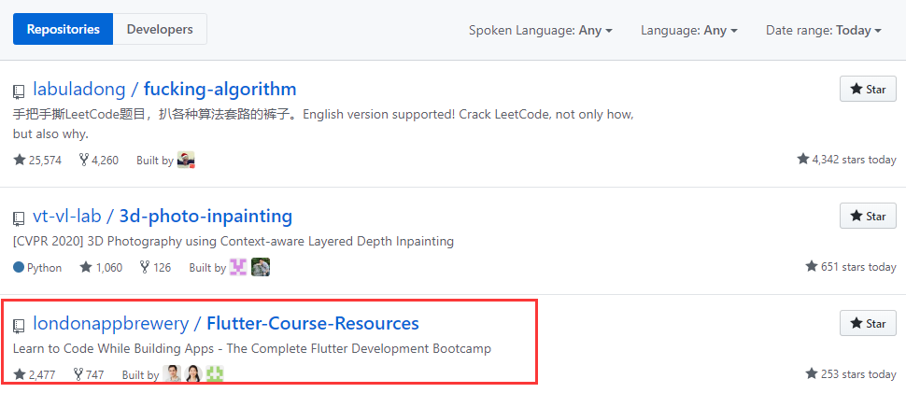Click the star icon beside 651 stars today
Screen dimensions: 906x393
click(x=812, y=266)
